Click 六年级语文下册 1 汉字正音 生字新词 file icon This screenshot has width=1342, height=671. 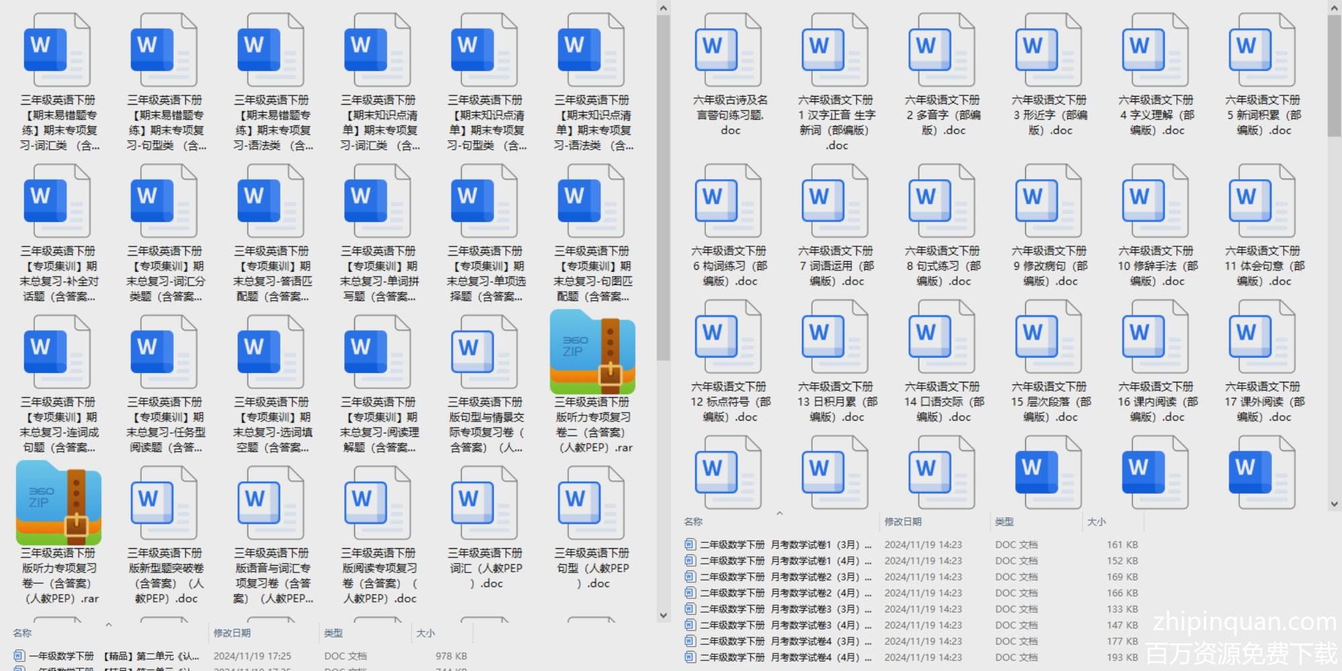point(835,50)
